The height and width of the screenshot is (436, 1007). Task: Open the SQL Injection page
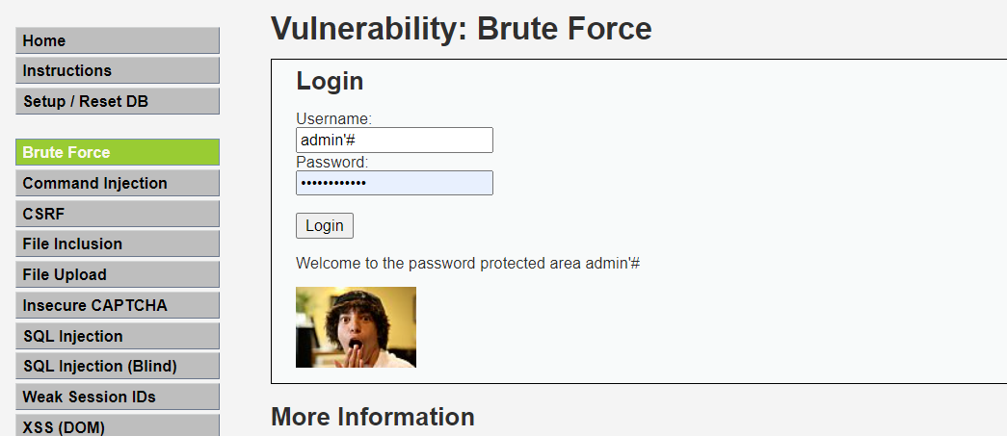point(117,336)
